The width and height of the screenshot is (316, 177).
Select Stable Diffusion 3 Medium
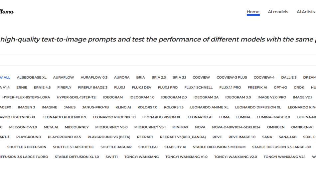coord(219,147)
